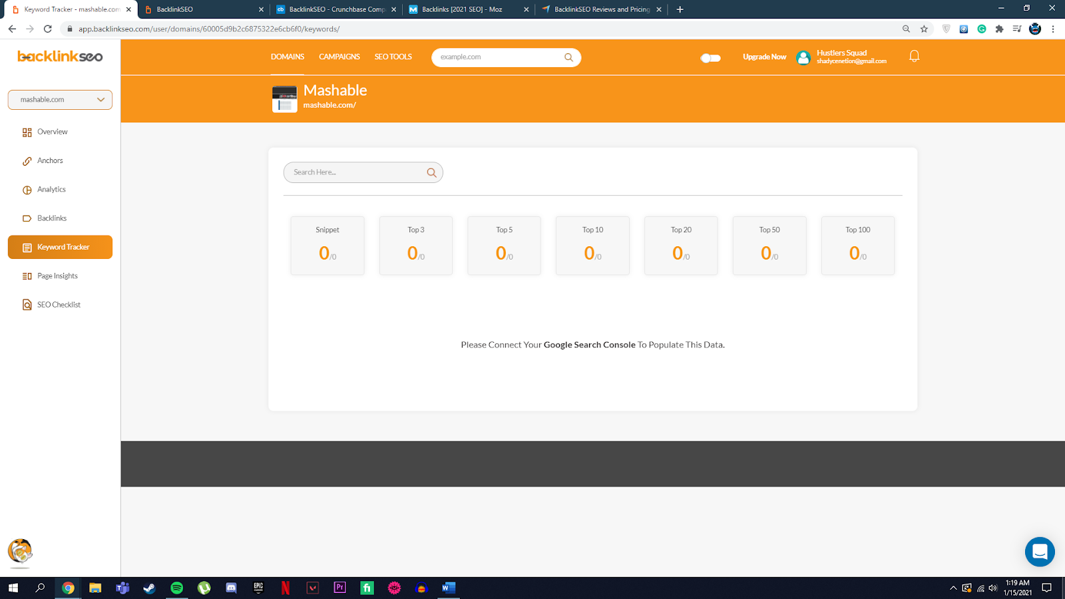This screenshot has height=599, width=1065.
Task: Select the Top 100 ranking card
Action: tap(858, 246)
